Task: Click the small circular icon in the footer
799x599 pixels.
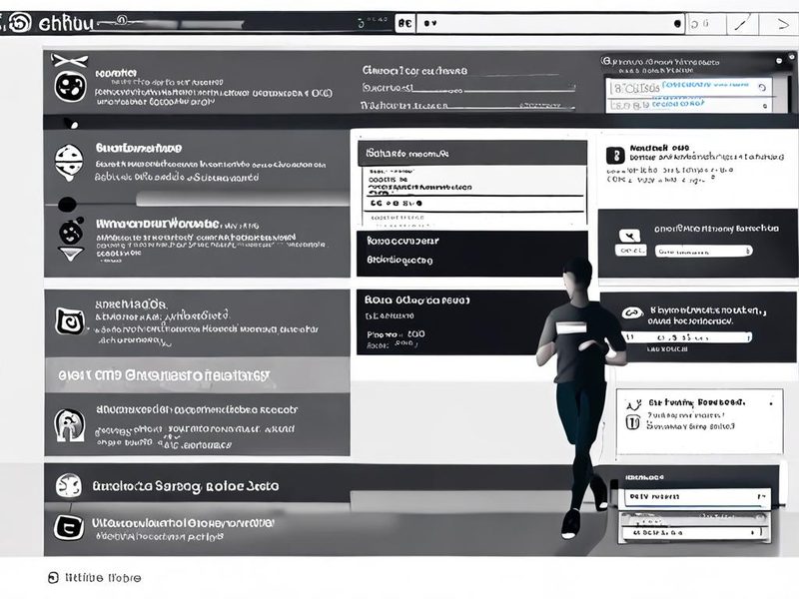Action: [53, 578]
